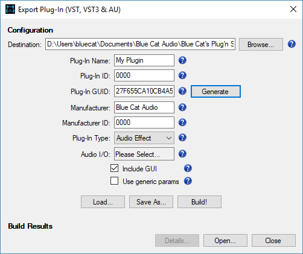Image resolution: width=303 pixels, height=254 pixels.
Task: Expand the Plug-In Type Audio Effect dropdown
Action: [144, 138]
